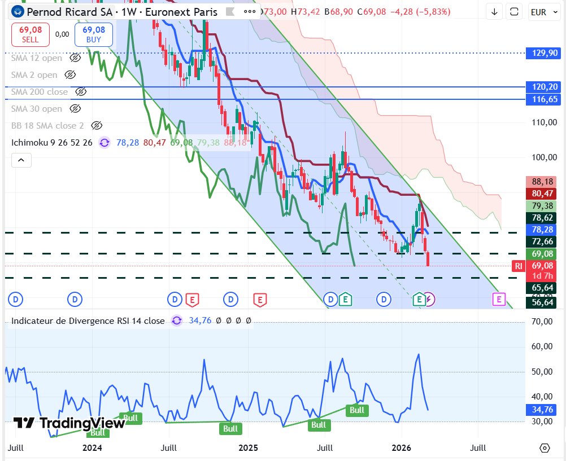The image size is (566, 461).
Task: Click the leftmost blue D dividend marker
Action: pos(16,299)
